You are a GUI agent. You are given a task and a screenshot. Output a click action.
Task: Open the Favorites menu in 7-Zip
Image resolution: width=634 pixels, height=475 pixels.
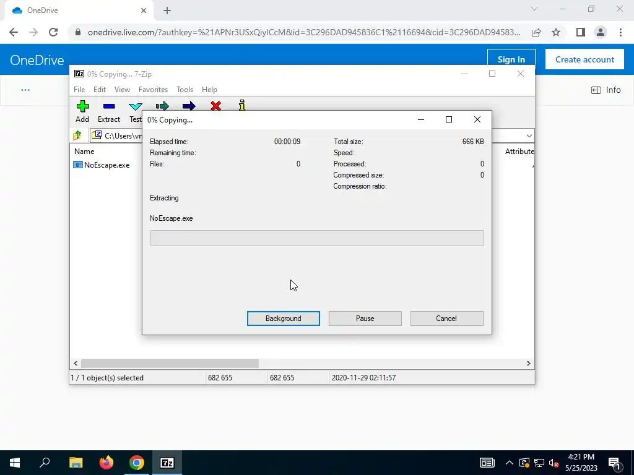pyautogui.click(x=153, y=90)
